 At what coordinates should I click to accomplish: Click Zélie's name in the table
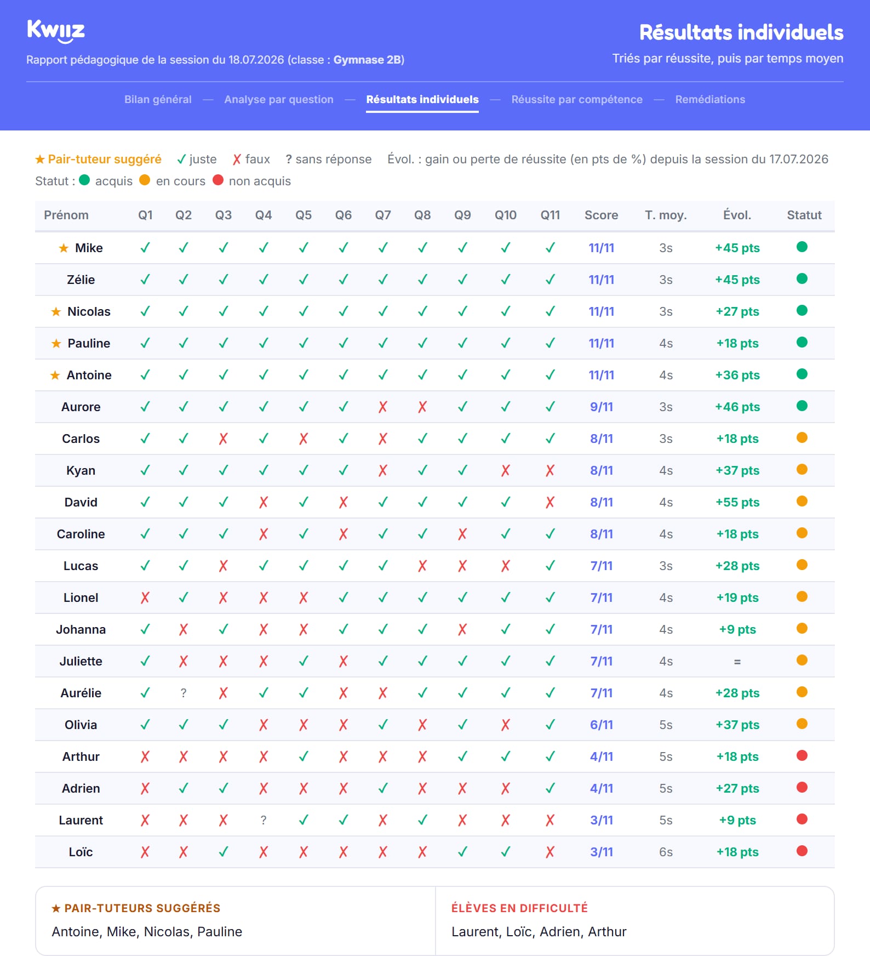[x=81, y=280]
